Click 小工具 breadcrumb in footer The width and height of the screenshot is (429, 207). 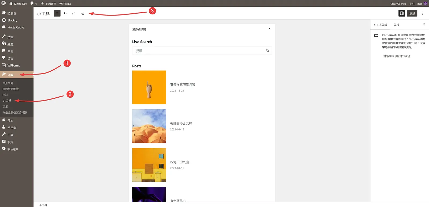(43, 205)
